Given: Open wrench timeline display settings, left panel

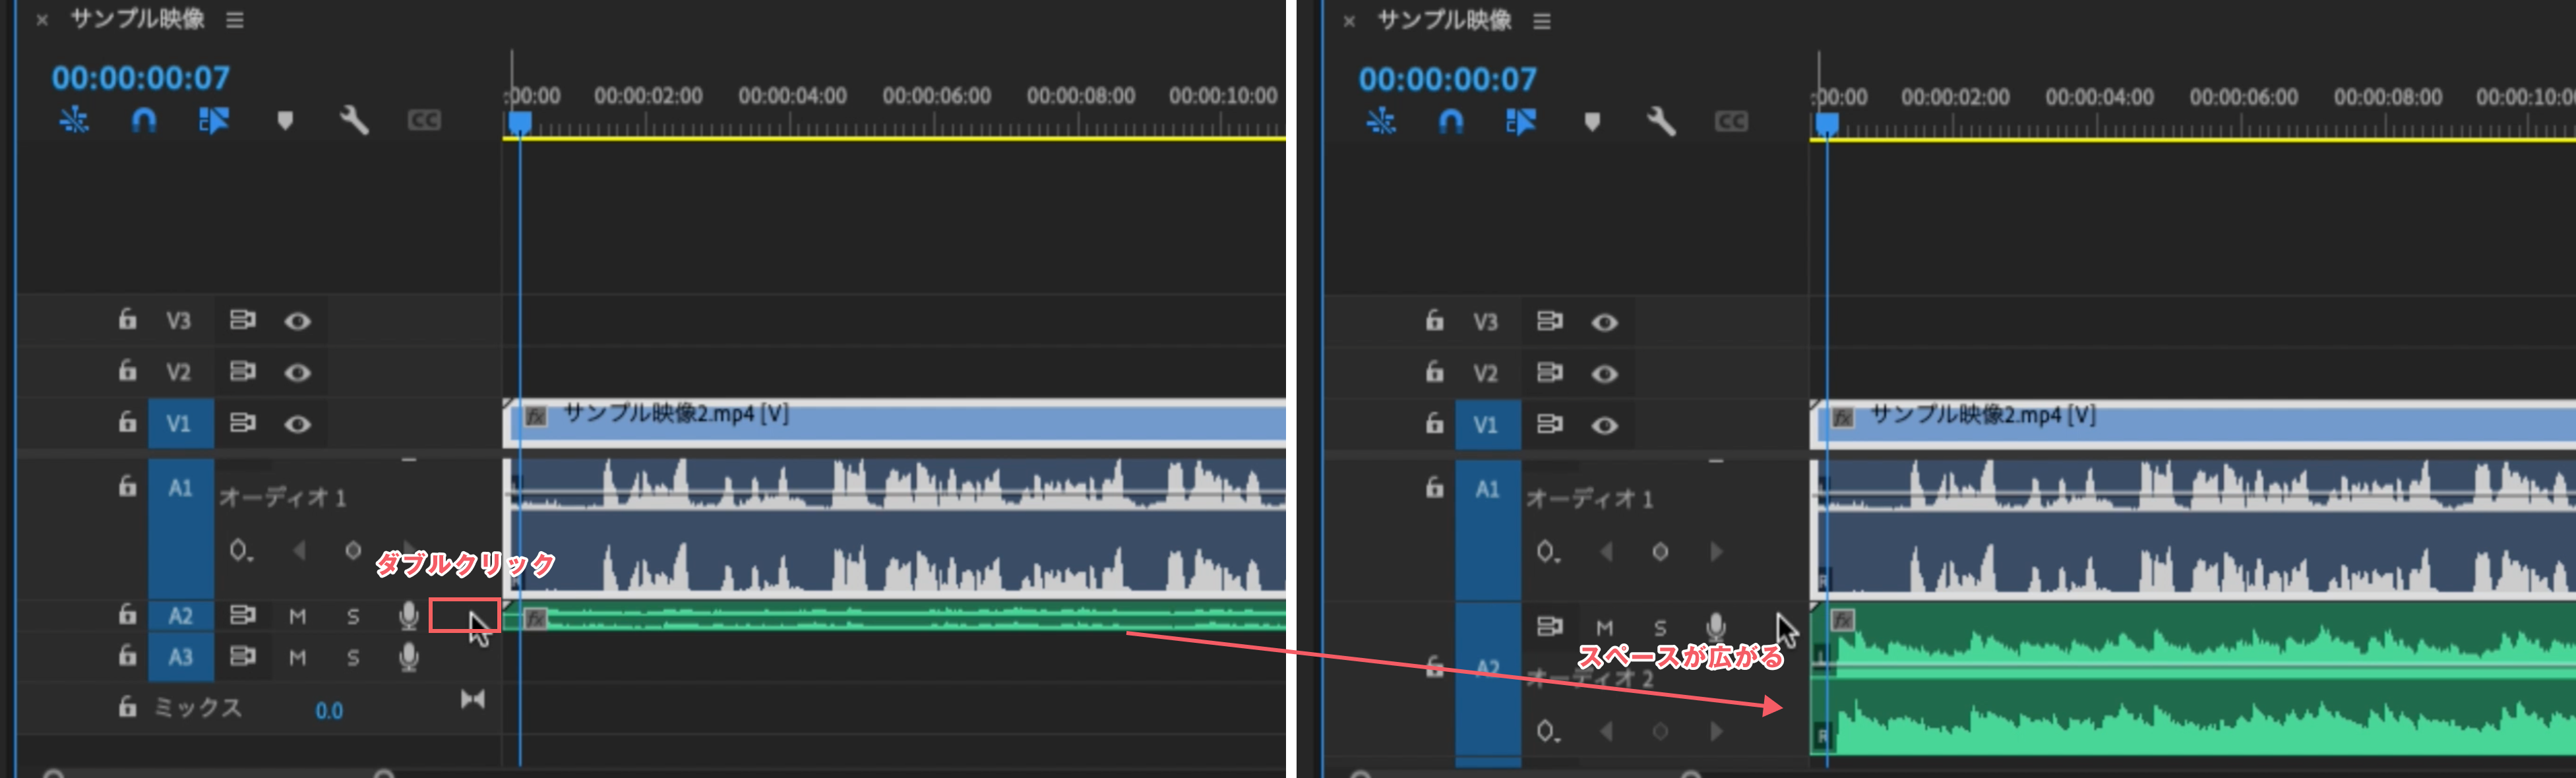Looking at the screenshot, I should 354,121.
